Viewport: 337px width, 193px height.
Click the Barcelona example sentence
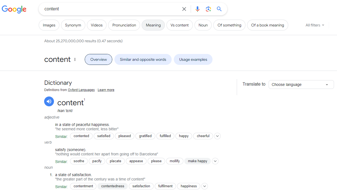pyautogui.click(x=107, y=154)
